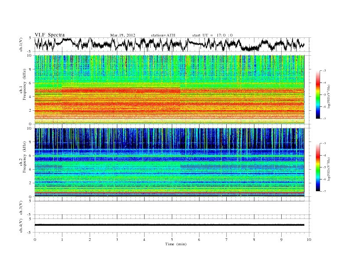This screenshot has height=269, width=348.
Task: Click the "VLF Spectra" plot title
Action: click(50, 35)
